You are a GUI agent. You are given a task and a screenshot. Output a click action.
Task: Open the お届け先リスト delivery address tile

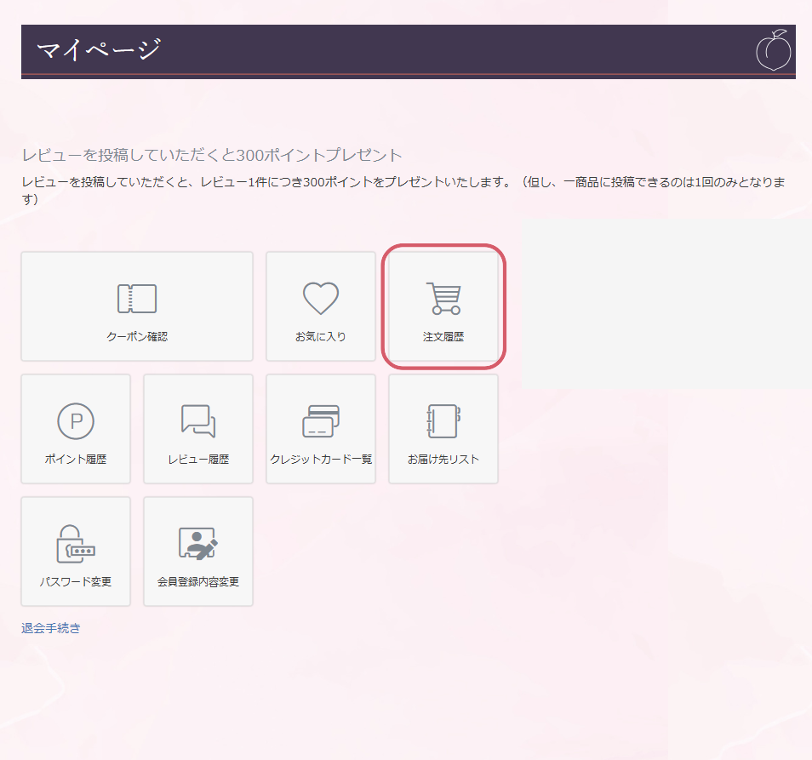[443, 428]
